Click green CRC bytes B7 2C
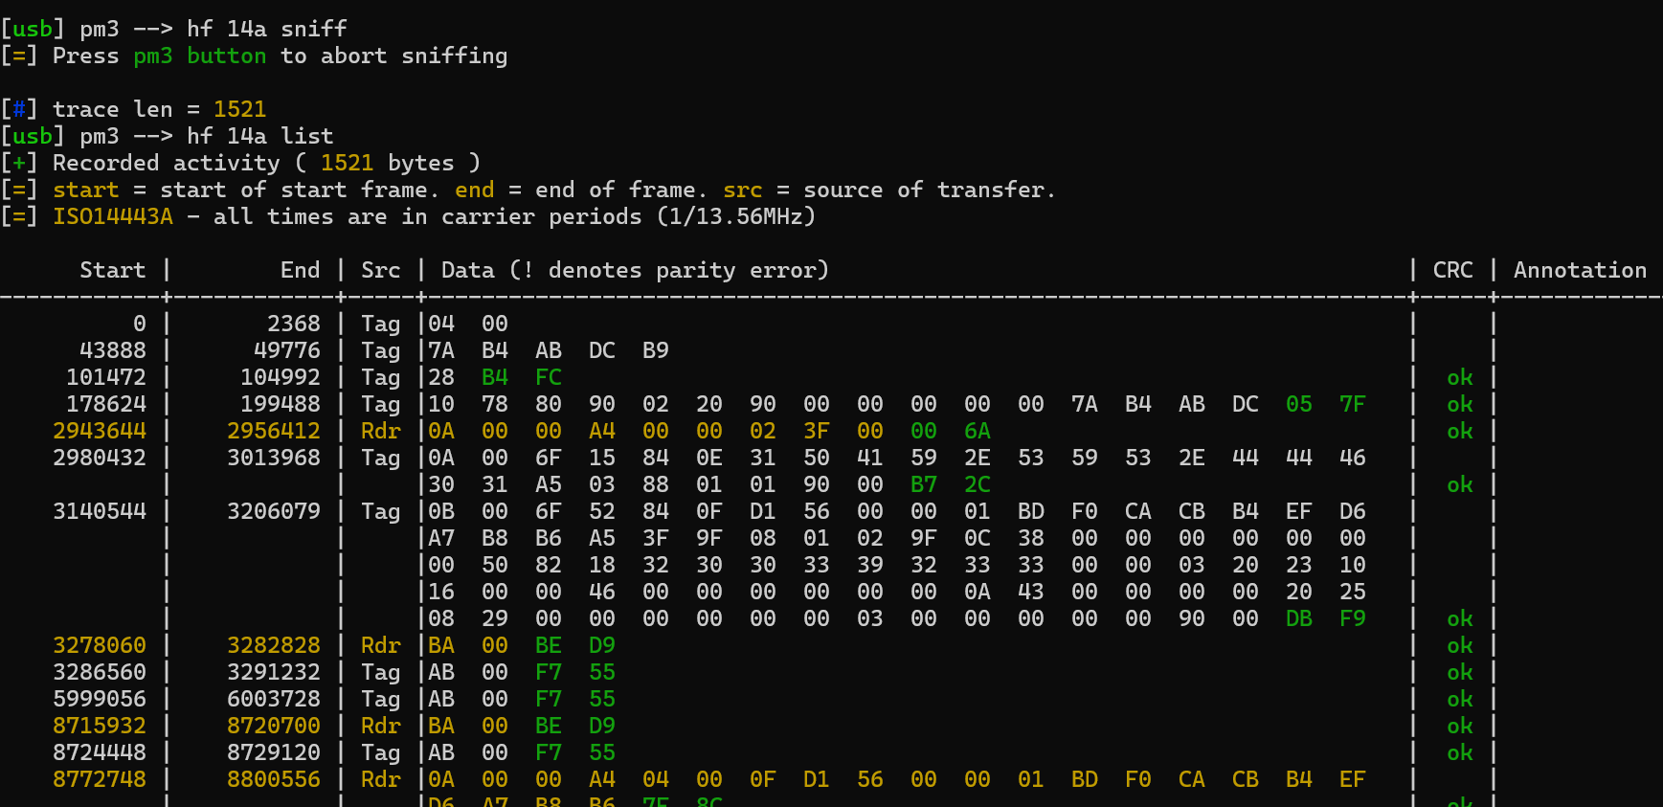Viewport: 1663px width, 807px height. [951, 484]
